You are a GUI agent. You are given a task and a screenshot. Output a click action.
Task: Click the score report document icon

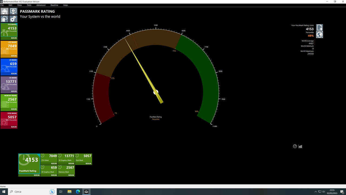click(x=320, y=28)
